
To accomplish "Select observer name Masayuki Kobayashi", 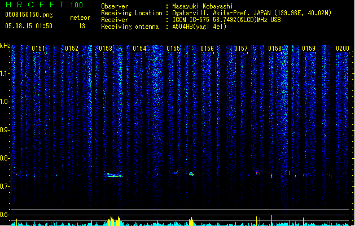I will 203,6.
